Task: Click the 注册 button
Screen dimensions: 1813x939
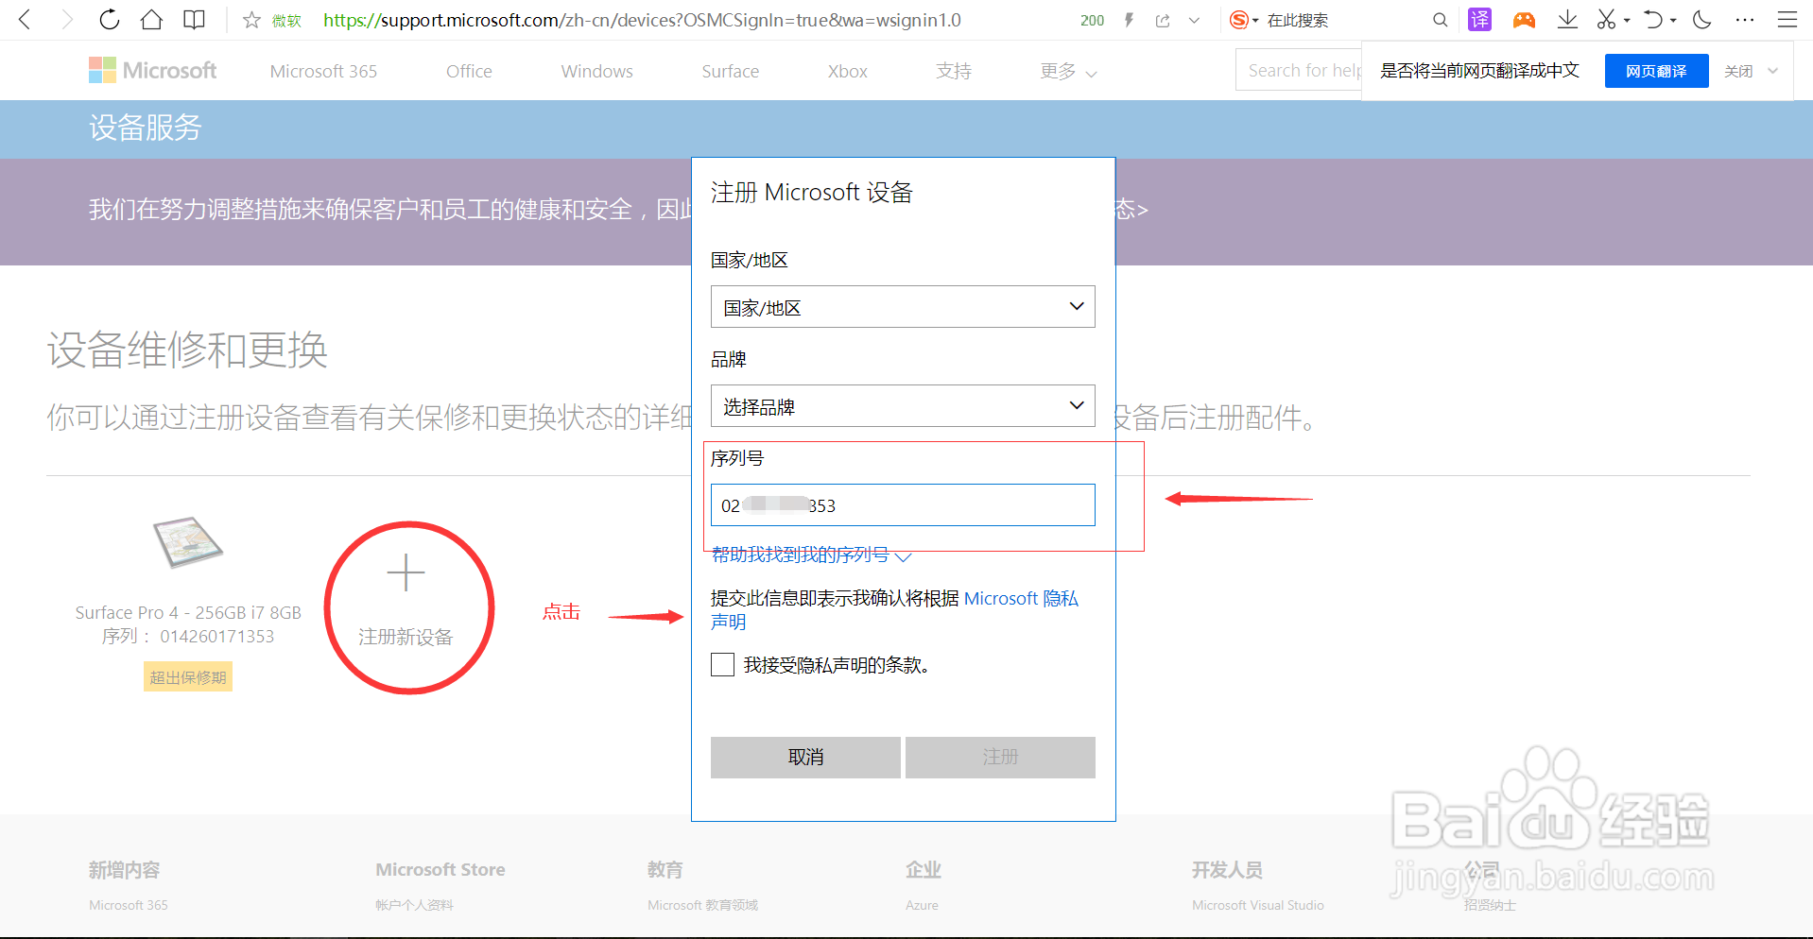Action: tap(1000, 757)
